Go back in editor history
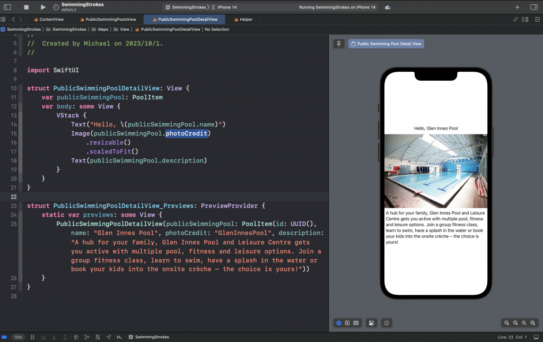The width and height of the screenshot is (543, 342). tap(13, 20)
